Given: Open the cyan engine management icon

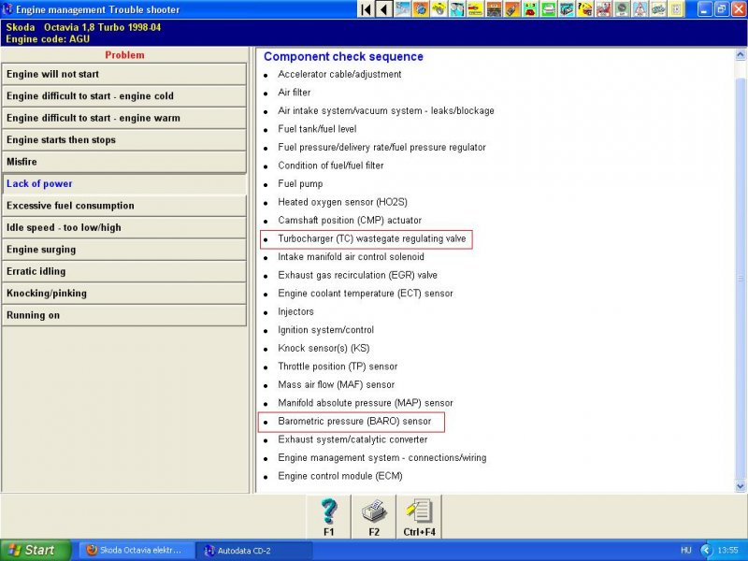Looking at the screenshot, I should [x=567, y=9].
